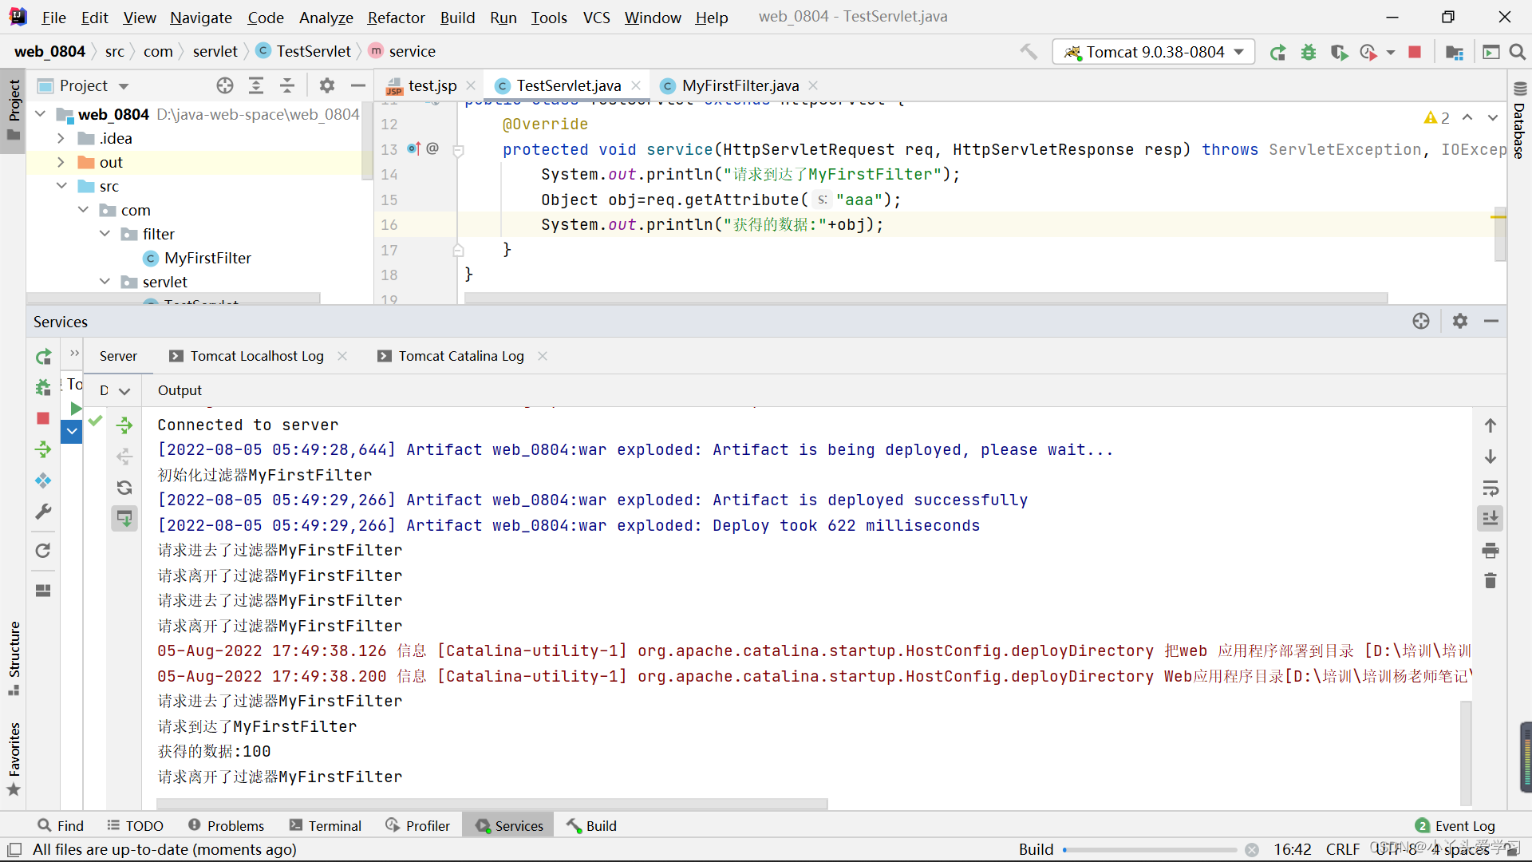The image size is (1532, 862).
Task: Open the Analyze menu
Action: tap(326, 17)
